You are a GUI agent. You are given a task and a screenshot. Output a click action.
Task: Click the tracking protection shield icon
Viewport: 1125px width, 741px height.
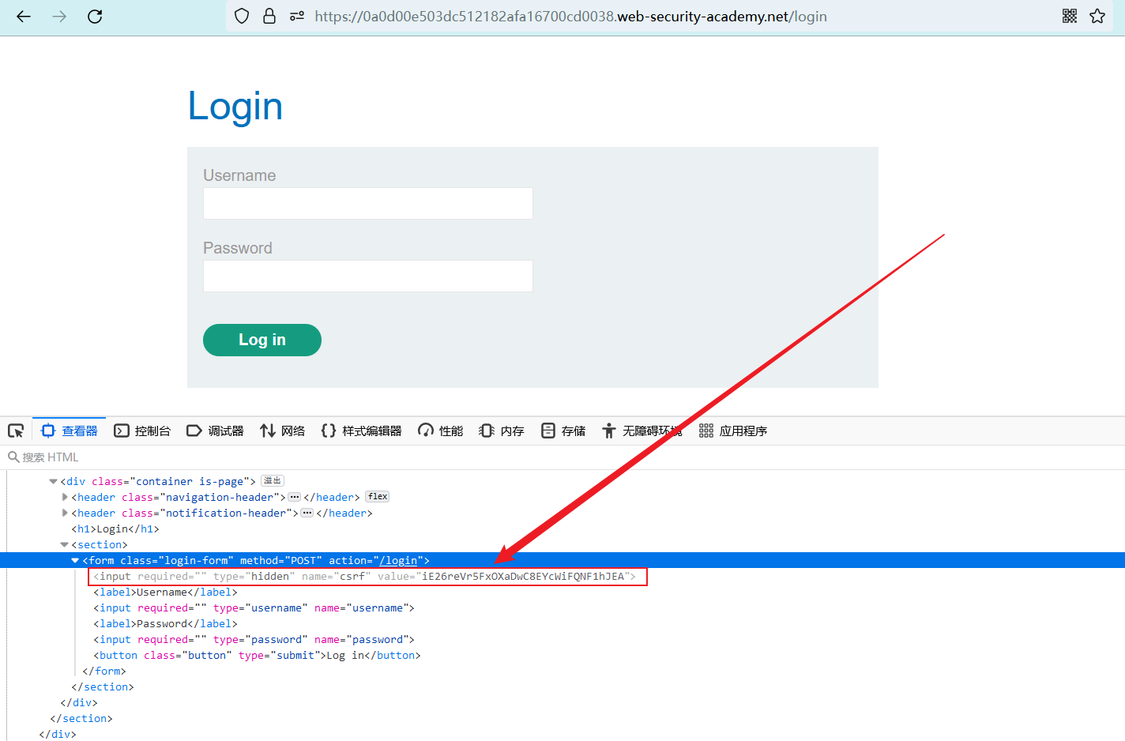pos(243,16)
